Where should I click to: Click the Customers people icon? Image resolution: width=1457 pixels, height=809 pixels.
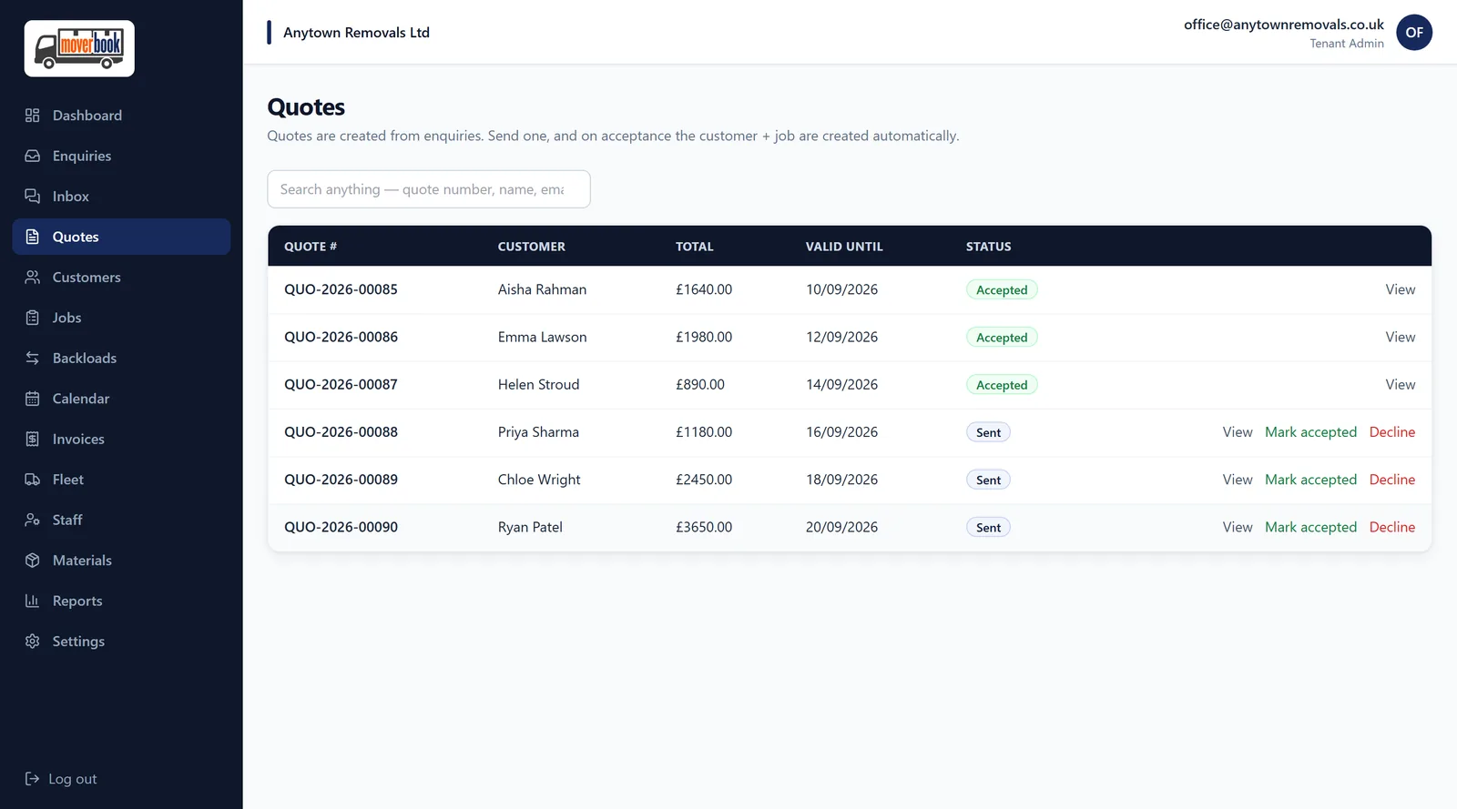tap(33, 278)
